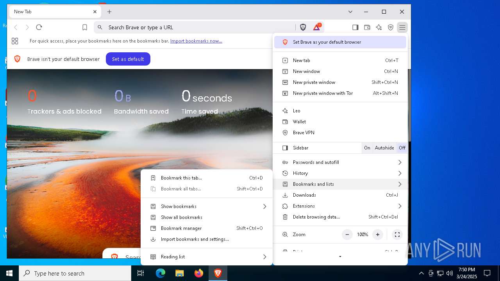
Task: Click the Brave Shields lion icon in address bar
Action: pyautogui.click(x=303, y=27)
